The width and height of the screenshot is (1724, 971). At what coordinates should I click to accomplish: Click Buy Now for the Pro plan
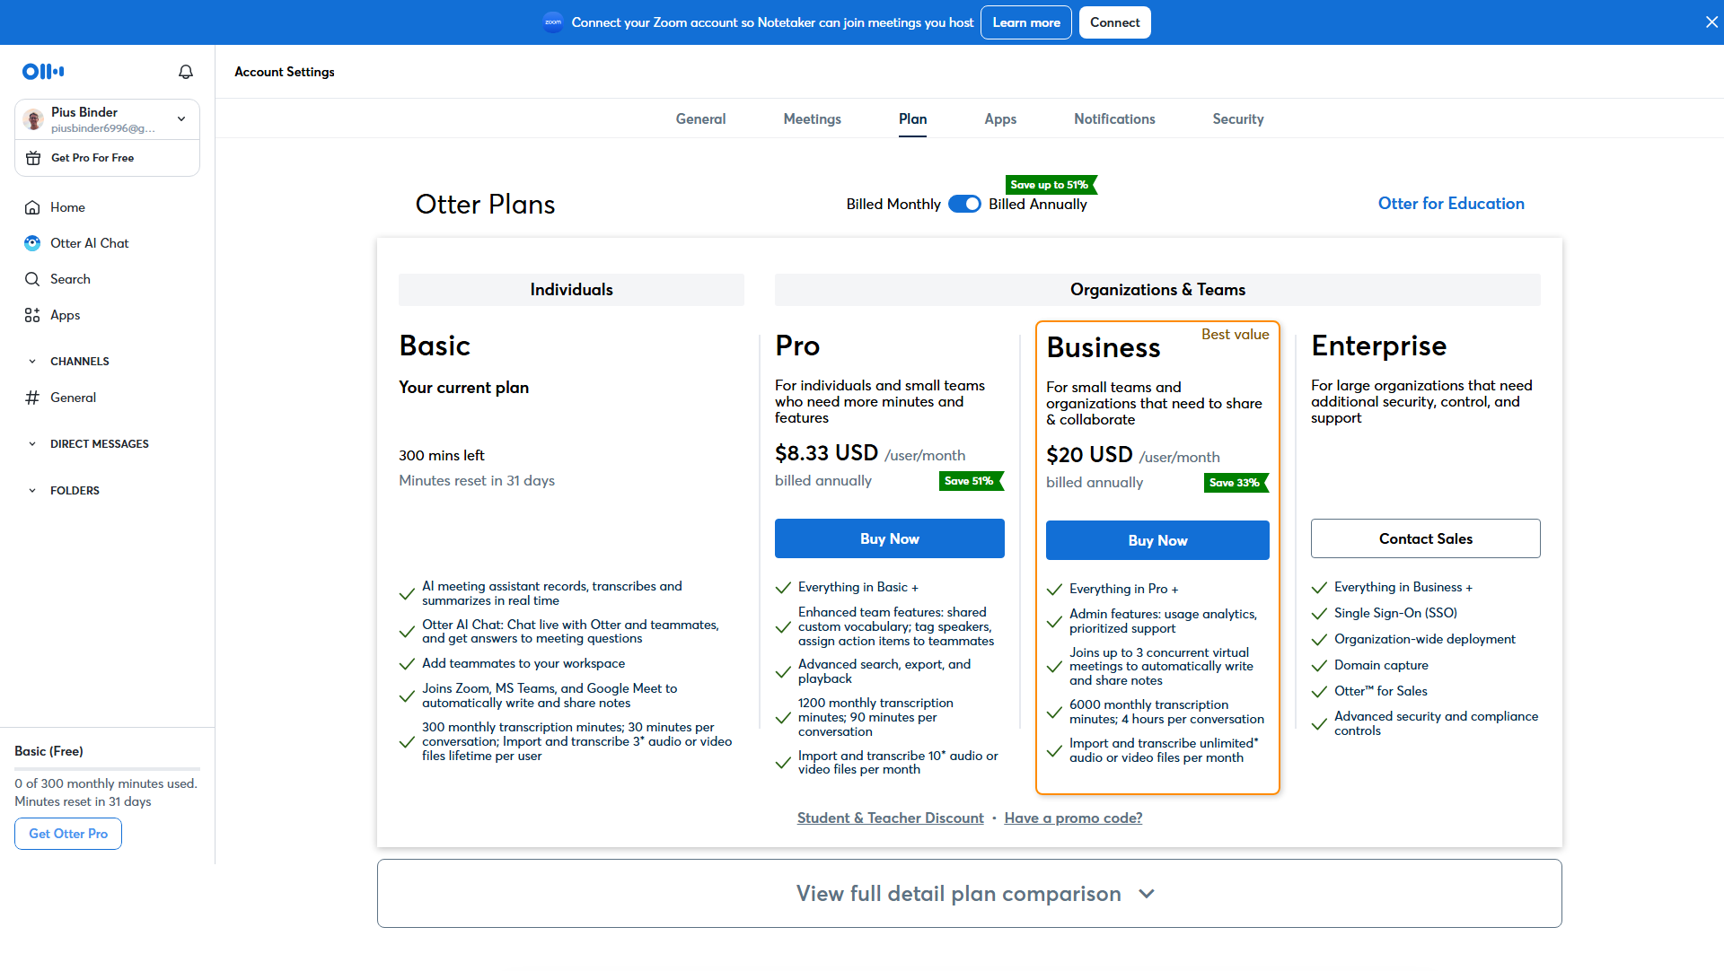pos(889,538)
